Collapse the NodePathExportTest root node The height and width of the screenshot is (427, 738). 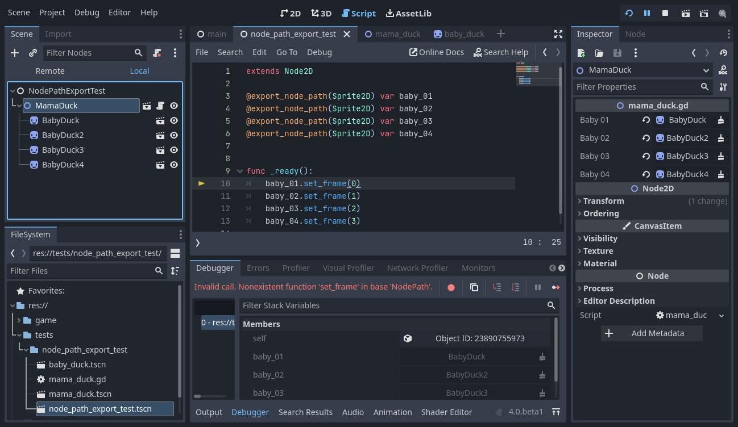point(13,91)
